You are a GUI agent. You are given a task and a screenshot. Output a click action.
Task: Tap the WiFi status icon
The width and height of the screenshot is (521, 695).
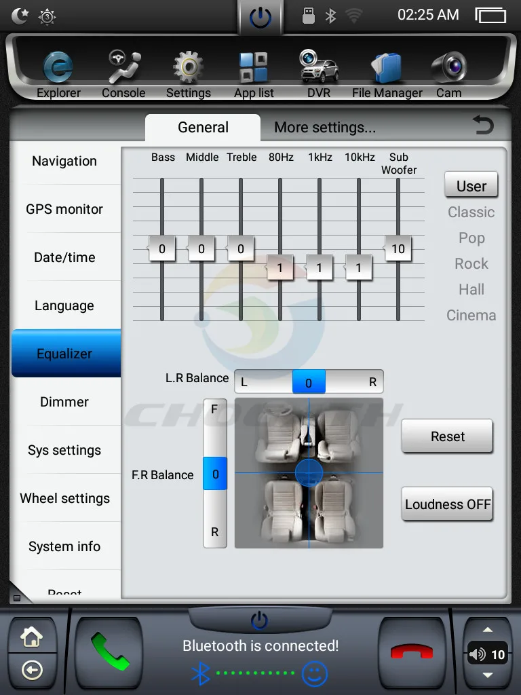click(x=353, y=16)
